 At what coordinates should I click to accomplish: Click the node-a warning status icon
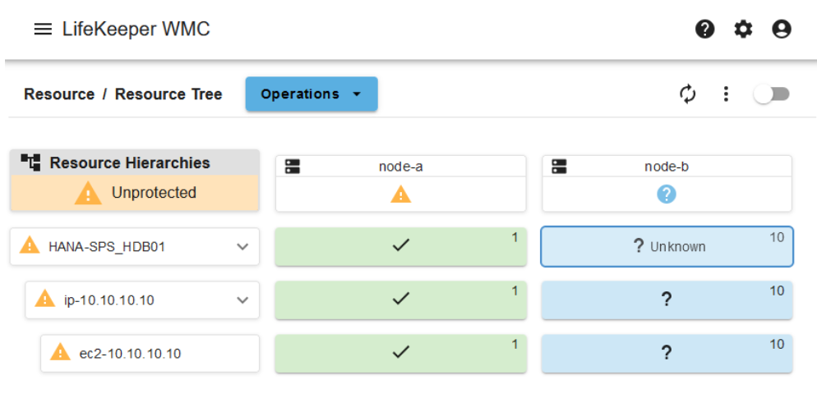pyautogui.click(x=400, y=195)
